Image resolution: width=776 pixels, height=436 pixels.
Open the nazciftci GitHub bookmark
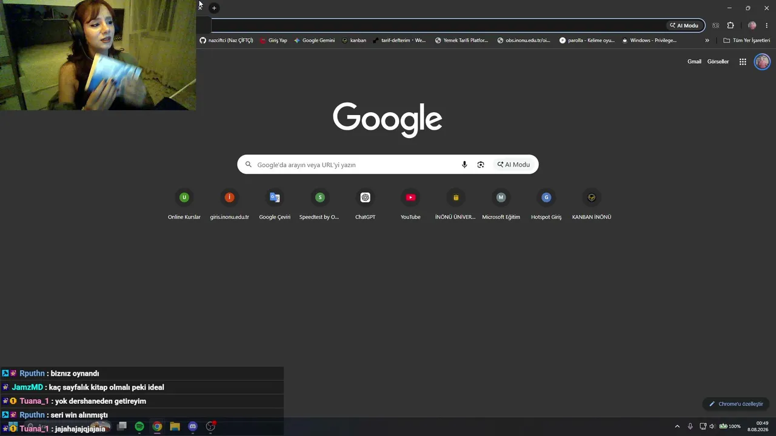point(227,41)
